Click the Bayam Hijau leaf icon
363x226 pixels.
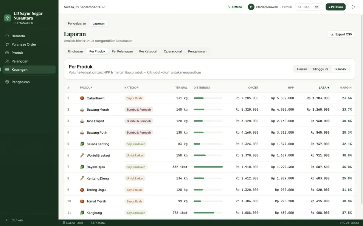(82, 167)
